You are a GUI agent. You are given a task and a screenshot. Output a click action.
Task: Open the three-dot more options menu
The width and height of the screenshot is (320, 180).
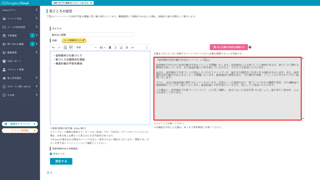(x=147, y=47)
